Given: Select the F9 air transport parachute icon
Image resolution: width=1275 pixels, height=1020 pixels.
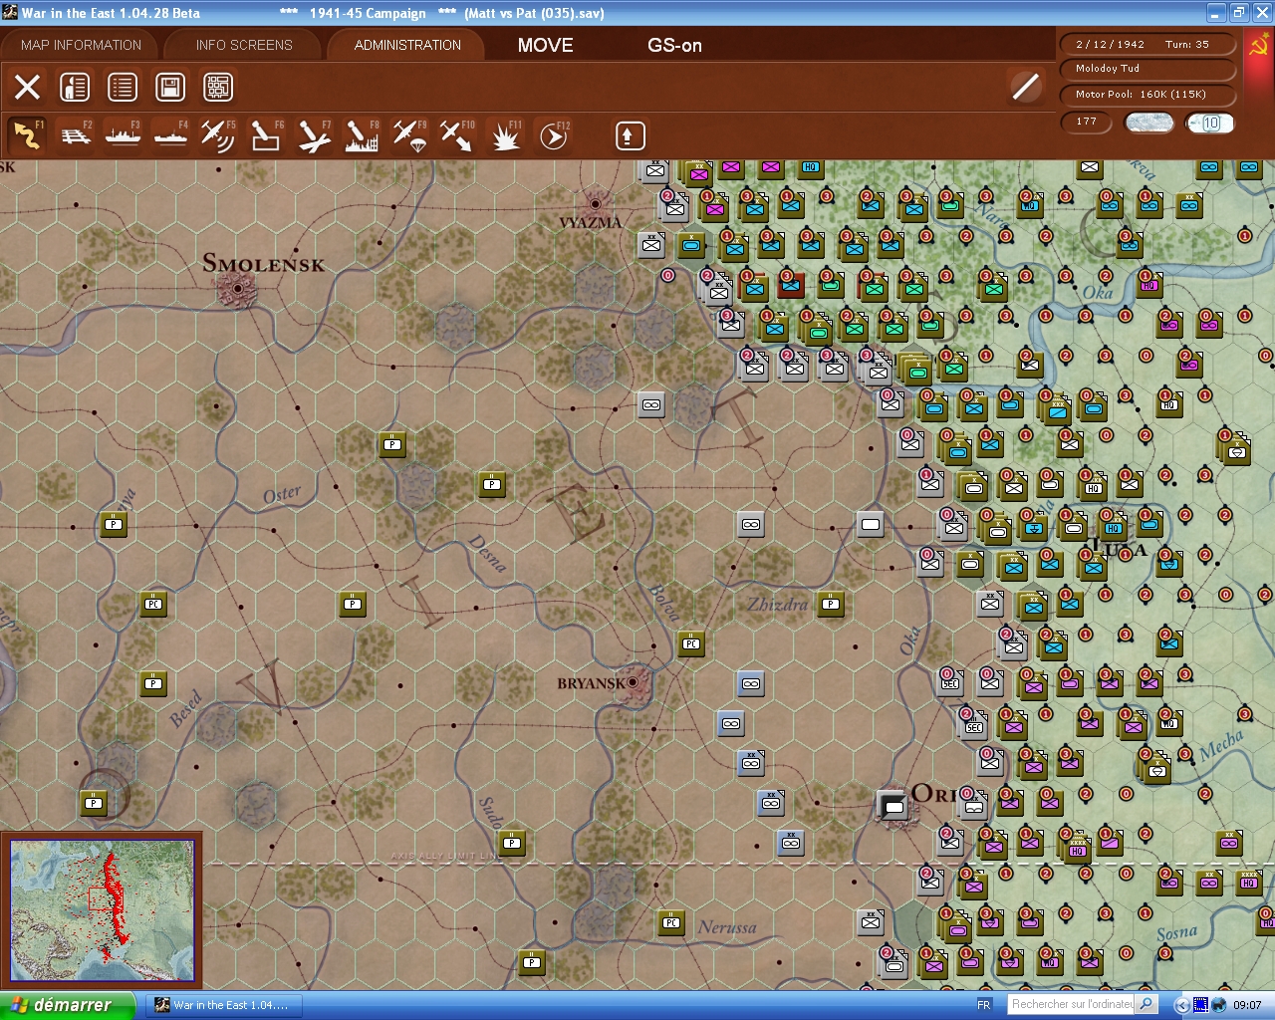Looking at the screenshot, I should pyautogui.click(x=409, y=135).
